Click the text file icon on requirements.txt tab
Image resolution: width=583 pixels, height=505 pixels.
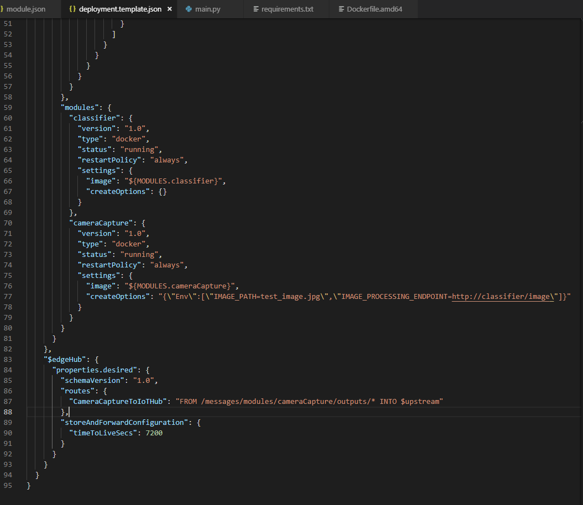click(255, 9)
